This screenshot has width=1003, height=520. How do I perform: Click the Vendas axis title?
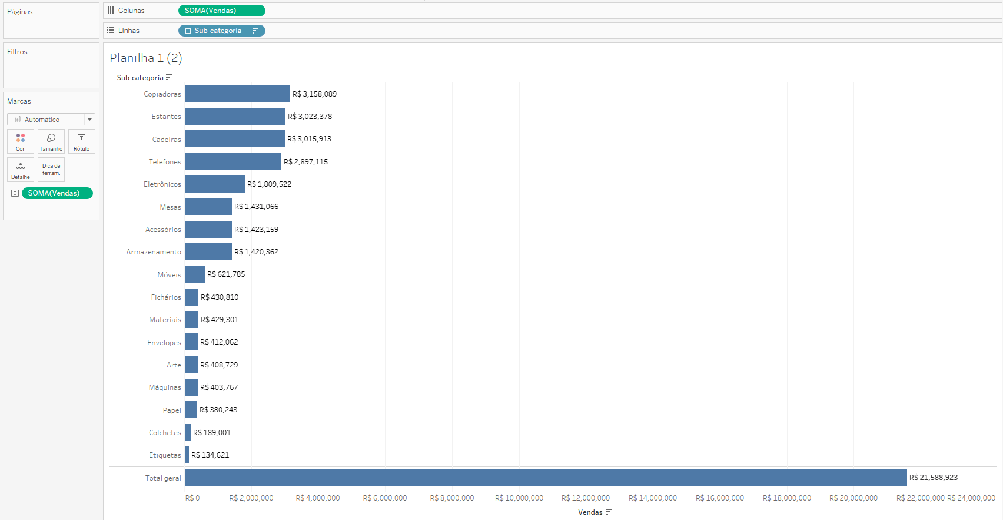590,512
